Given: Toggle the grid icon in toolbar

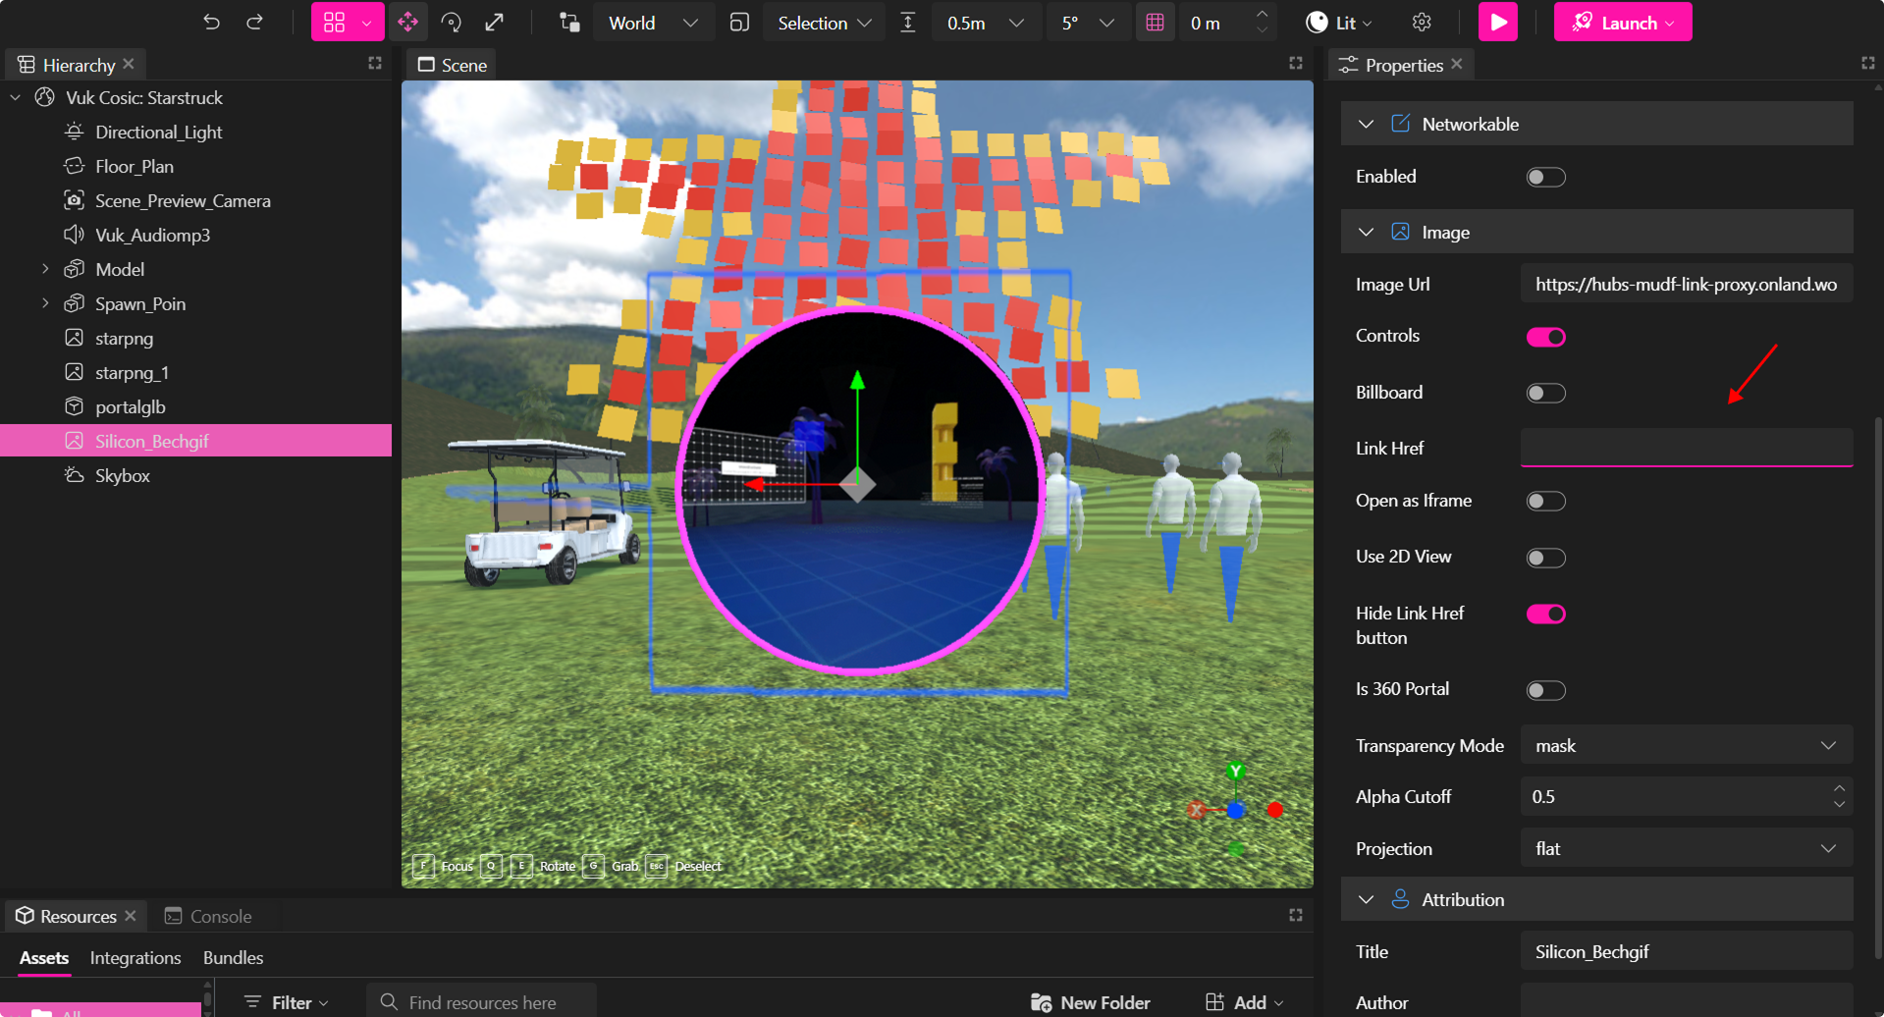Looking at the screenshot, I should coord(1155,22).
